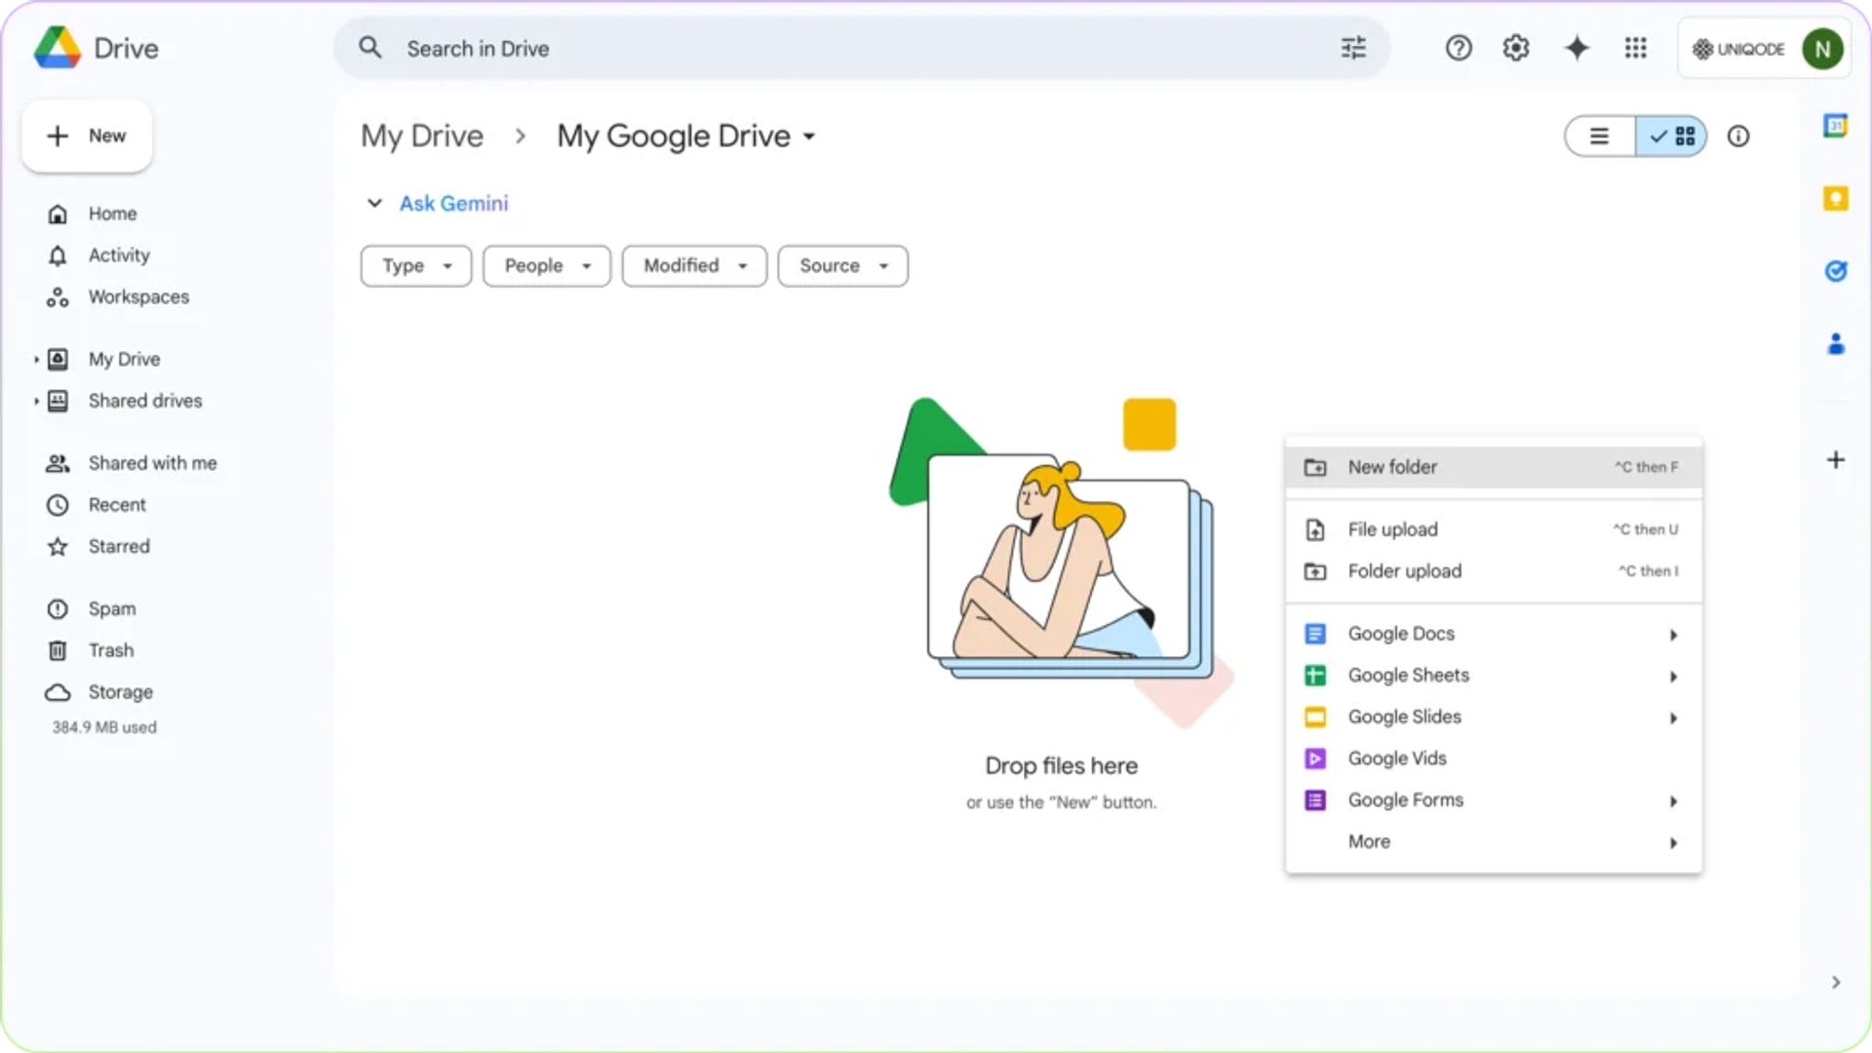View folder details info icon

point(1738,136)
